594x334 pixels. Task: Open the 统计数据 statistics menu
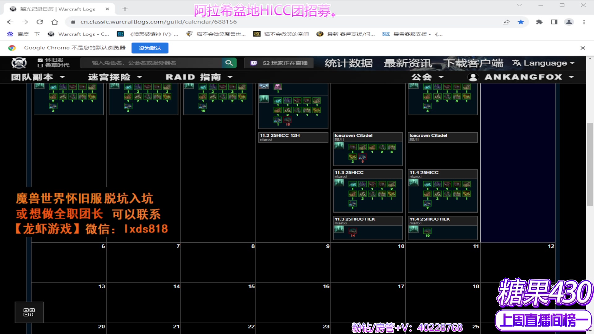click(349, 63)
